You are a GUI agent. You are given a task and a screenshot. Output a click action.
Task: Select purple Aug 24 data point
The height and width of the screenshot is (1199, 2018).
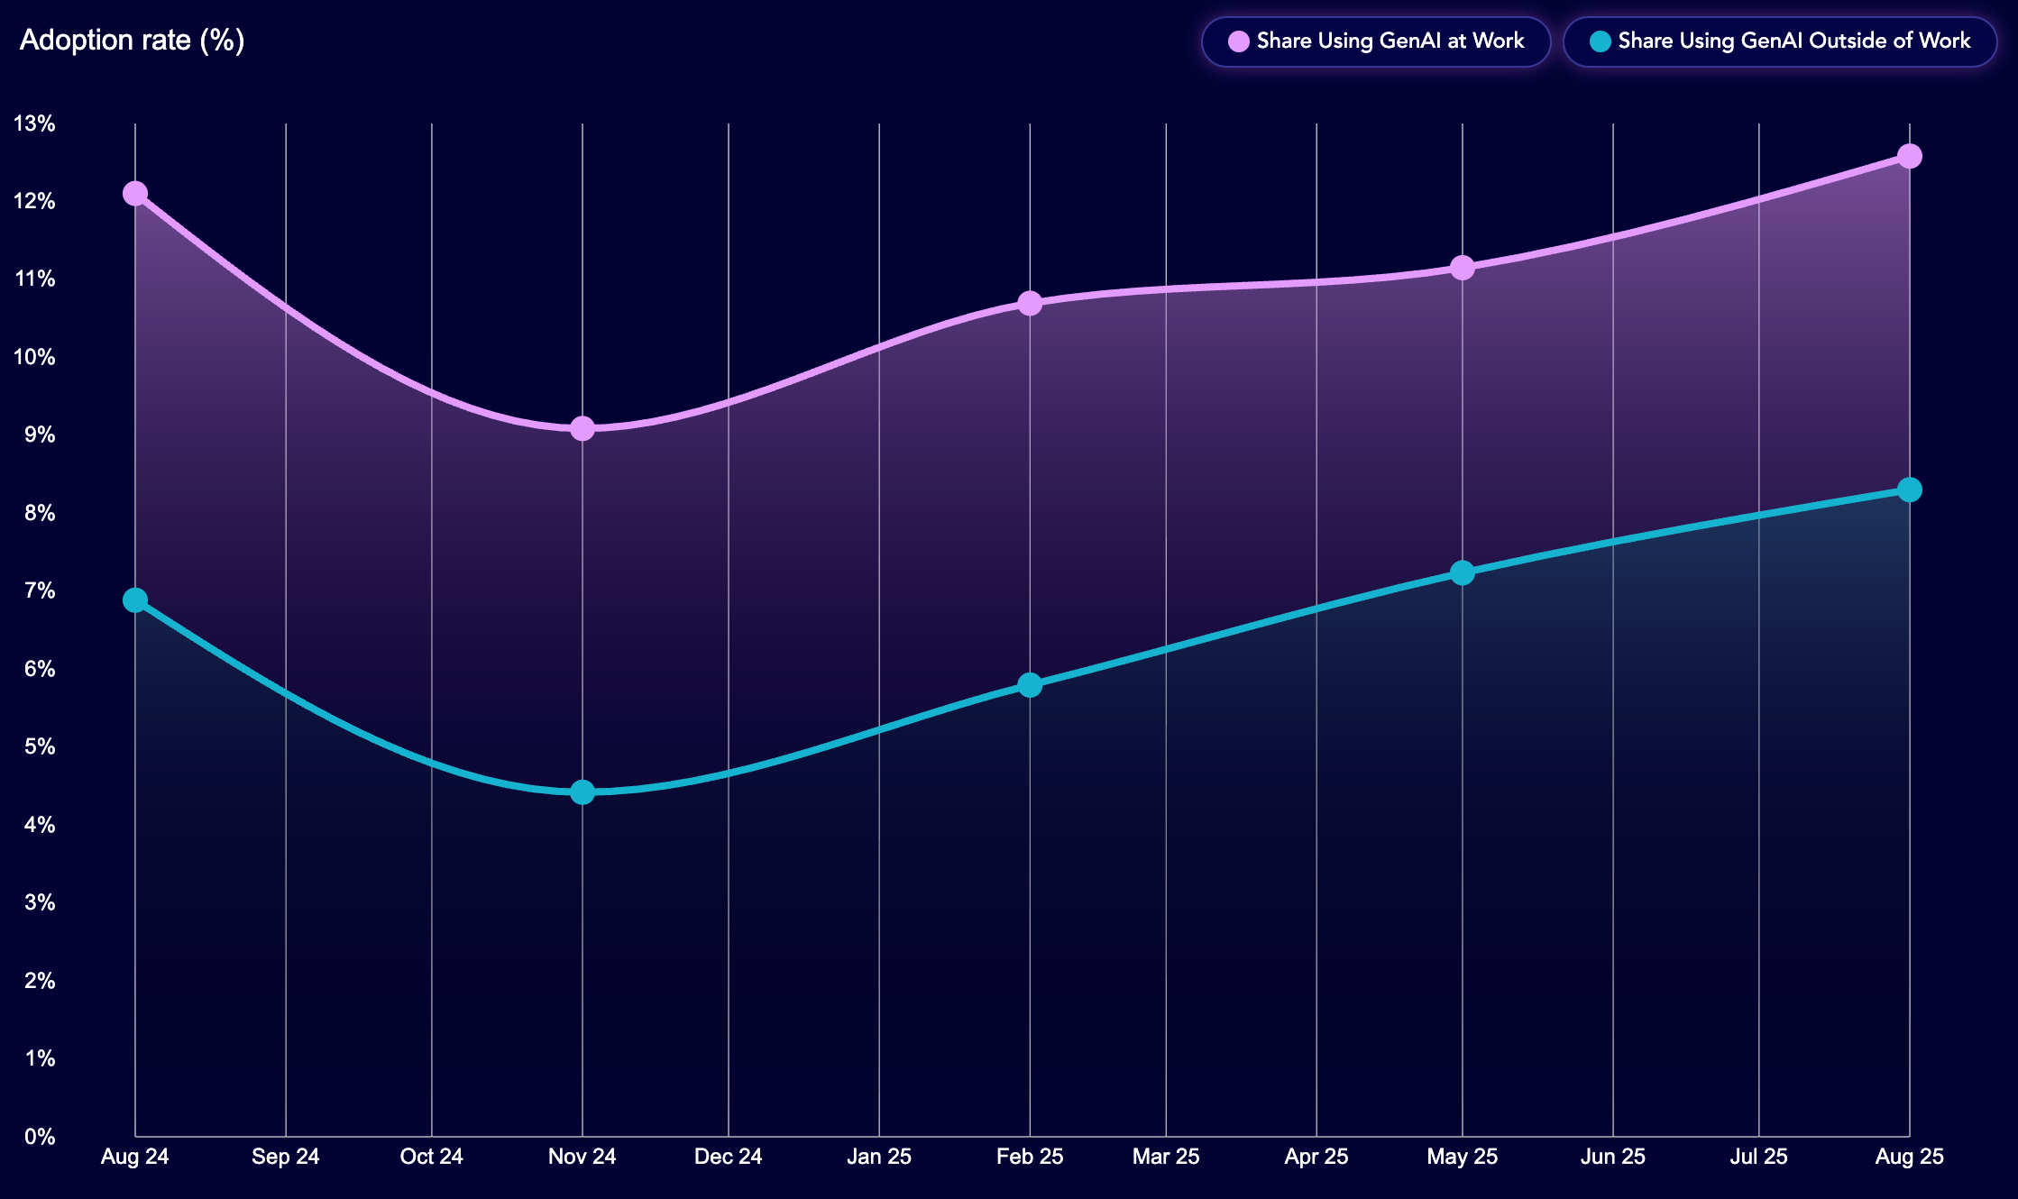[x=135, y=194]
